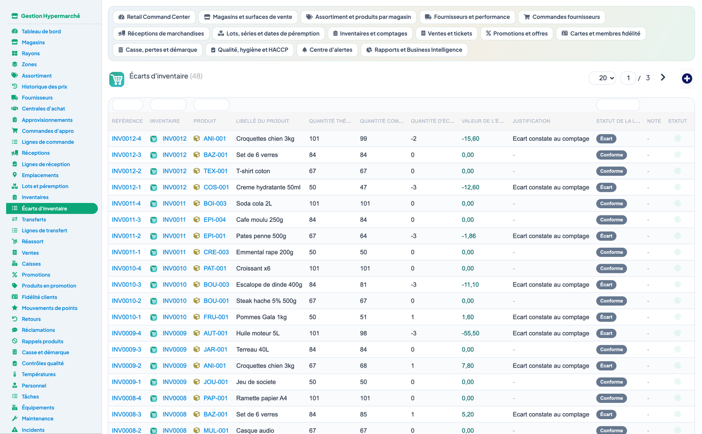Image resolution: width=702 pixels, height=434 pixels.
Task: Open the page size dropdown showing 20
Action: 603,78
